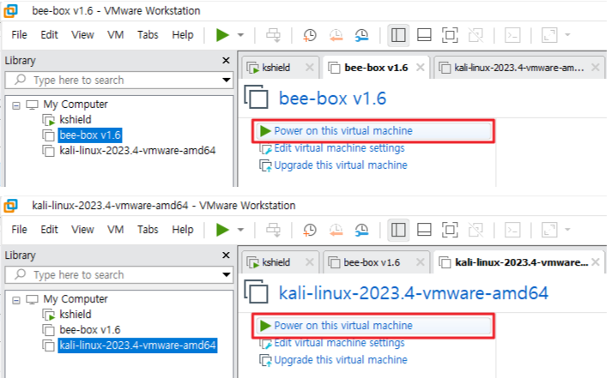Open stretch guest dropdown arrow in bee-box window
611x378 pixels.
pyautogui.click(x=568, y=35)
